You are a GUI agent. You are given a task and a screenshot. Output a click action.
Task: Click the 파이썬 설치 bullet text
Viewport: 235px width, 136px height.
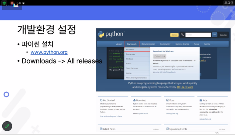point(37,44)
